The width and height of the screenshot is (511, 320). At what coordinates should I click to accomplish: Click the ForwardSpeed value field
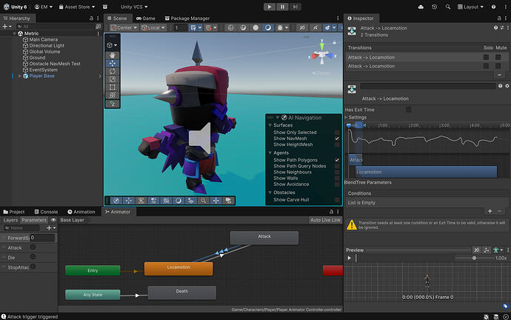pyautogui.click(x=43, y=238)
